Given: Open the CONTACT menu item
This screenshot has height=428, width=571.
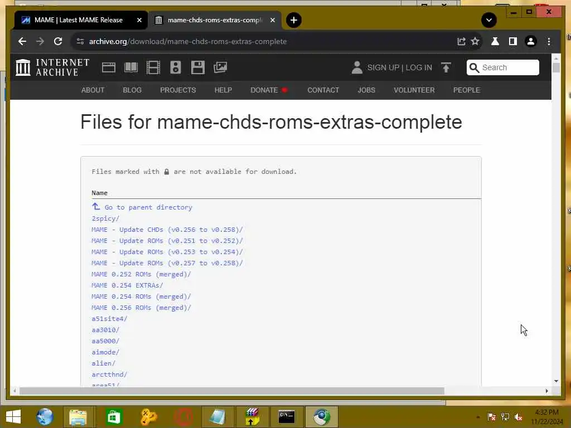Looking at the screenshot, I should point(323,90).
